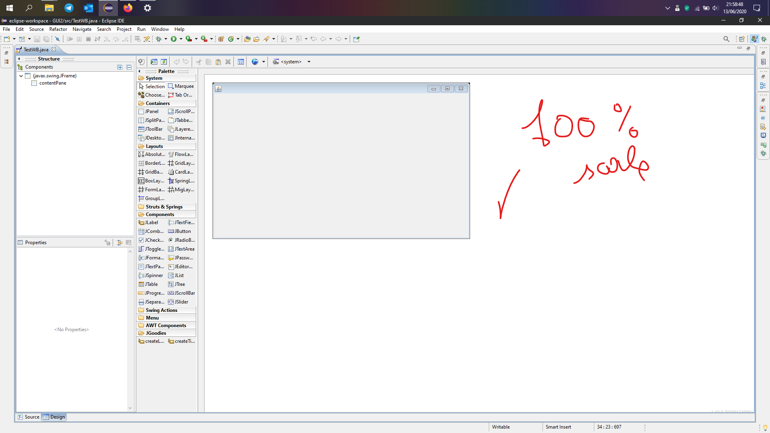Open the Window menu
Viewport: 770px width, 433px height.
click(160, 29)
